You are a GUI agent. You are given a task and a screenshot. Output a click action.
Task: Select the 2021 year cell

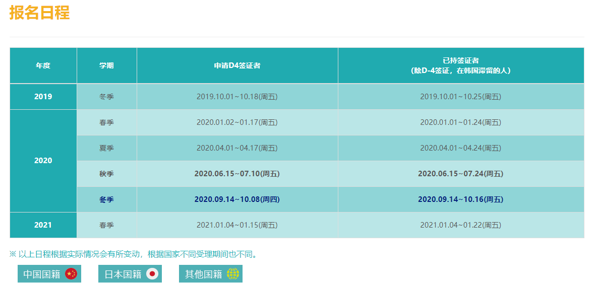coord(43,225)
